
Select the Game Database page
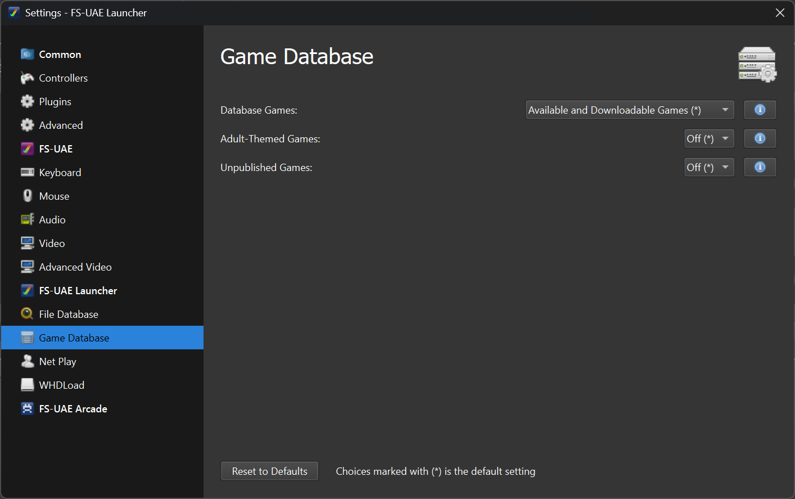pyautogui.click(x=102, y=338)
